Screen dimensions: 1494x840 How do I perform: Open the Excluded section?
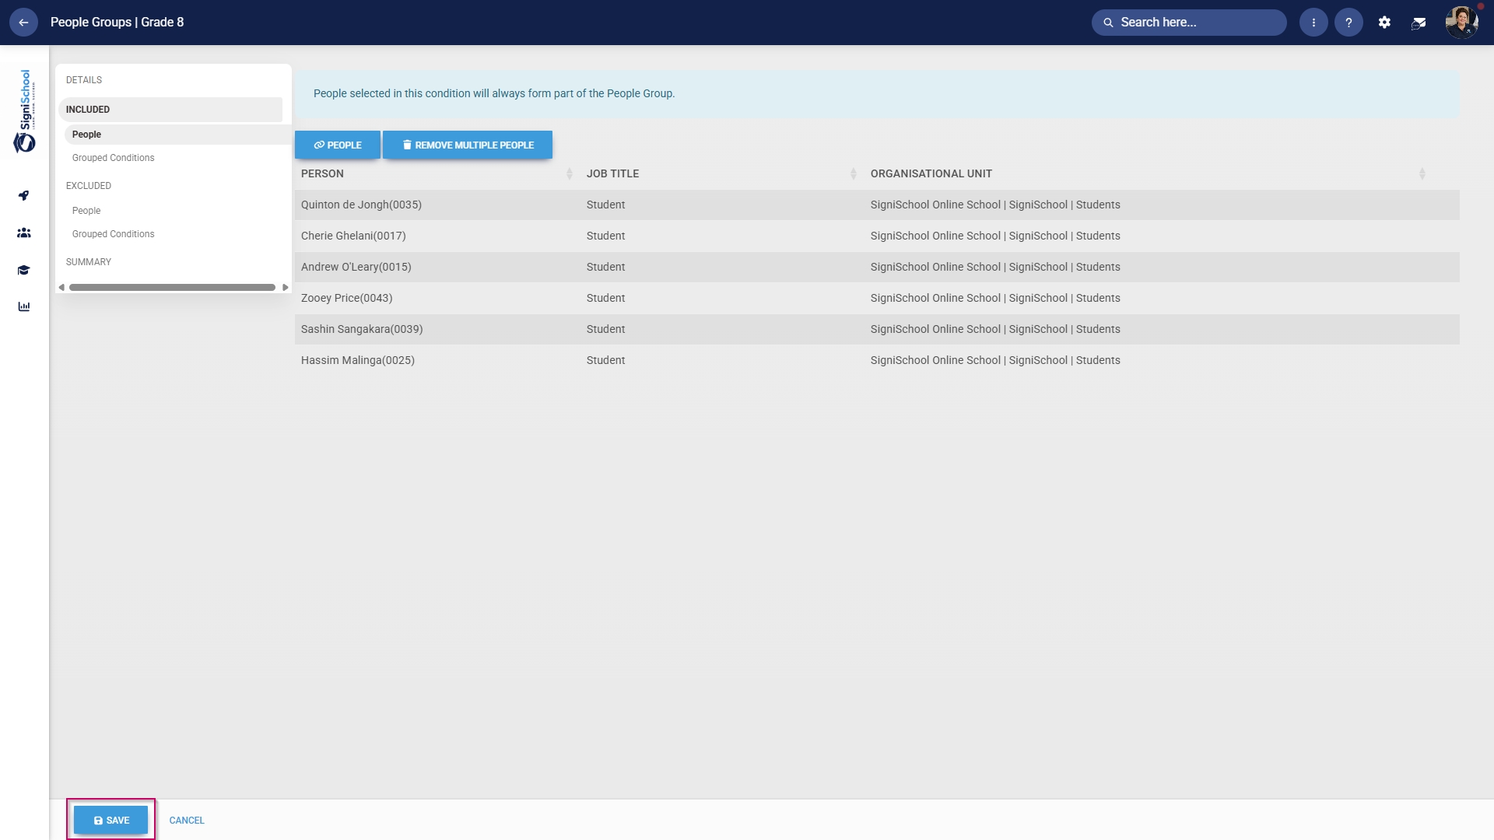point(89,186)
